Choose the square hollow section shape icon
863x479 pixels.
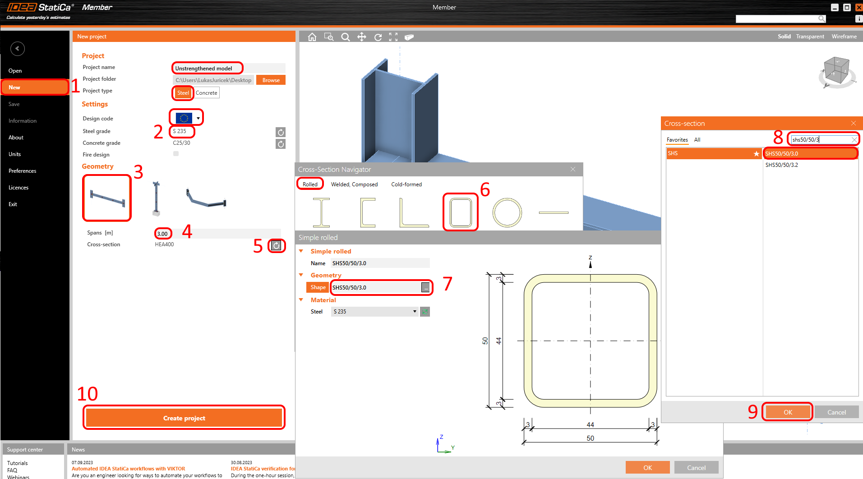pyautogui.click(x=460, y=212)
